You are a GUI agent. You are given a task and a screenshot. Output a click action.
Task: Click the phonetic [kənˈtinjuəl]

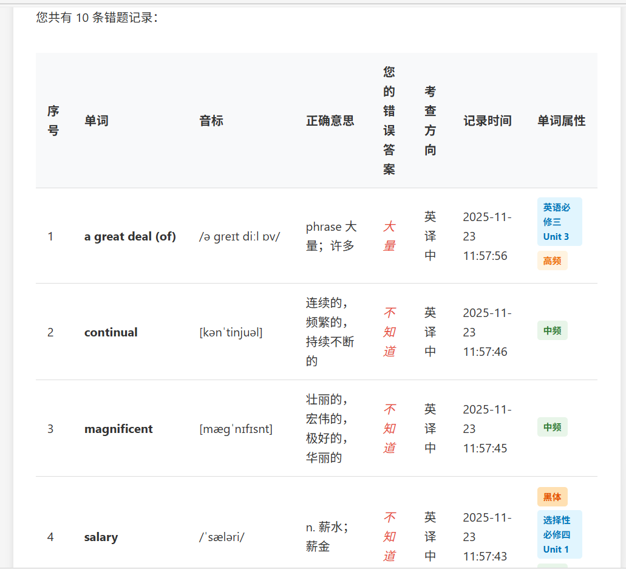231,332
